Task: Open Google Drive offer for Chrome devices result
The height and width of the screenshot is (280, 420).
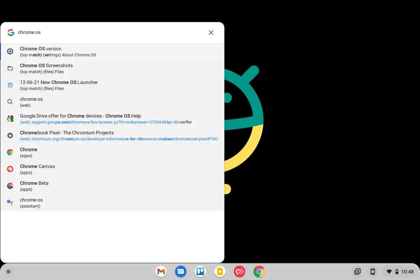Action: (x=112, y=119)
